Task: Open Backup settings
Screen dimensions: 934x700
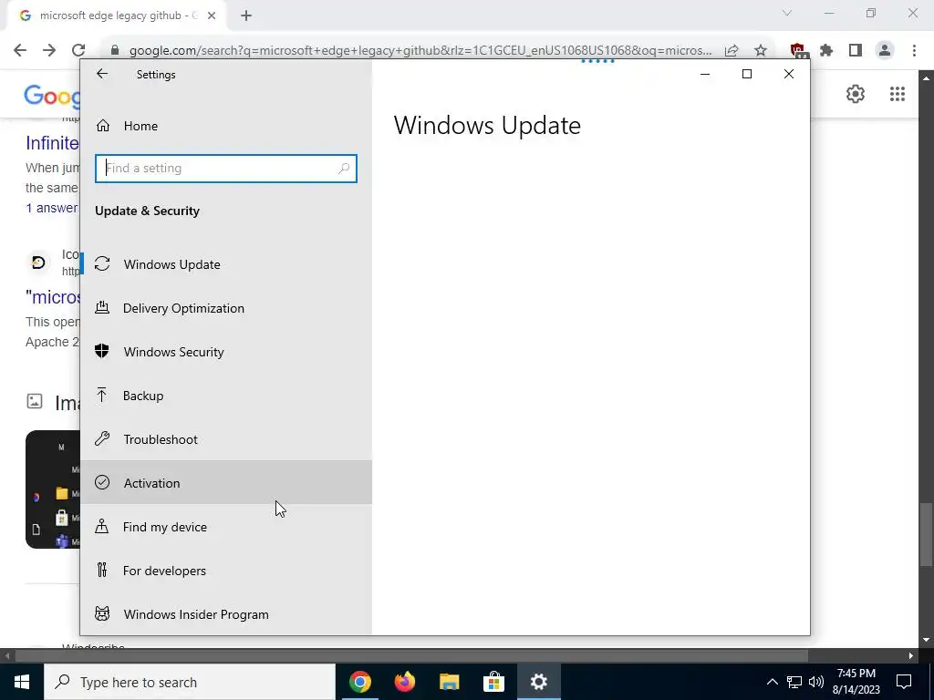Action: pyautogui.click(x=226, y=396)
